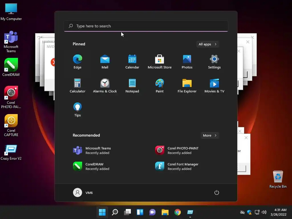Open Windows Security tray icon
Screen dimensions: 292x219
249,212
